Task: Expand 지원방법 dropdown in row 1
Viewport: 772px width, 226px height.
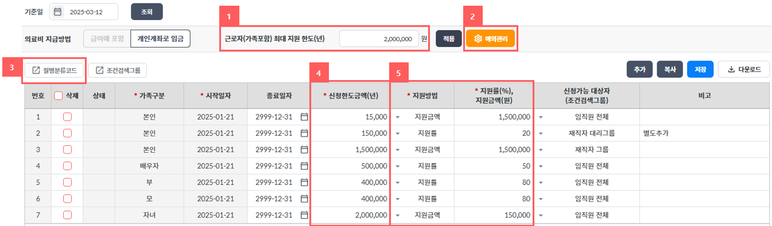Action: point(397,117)
